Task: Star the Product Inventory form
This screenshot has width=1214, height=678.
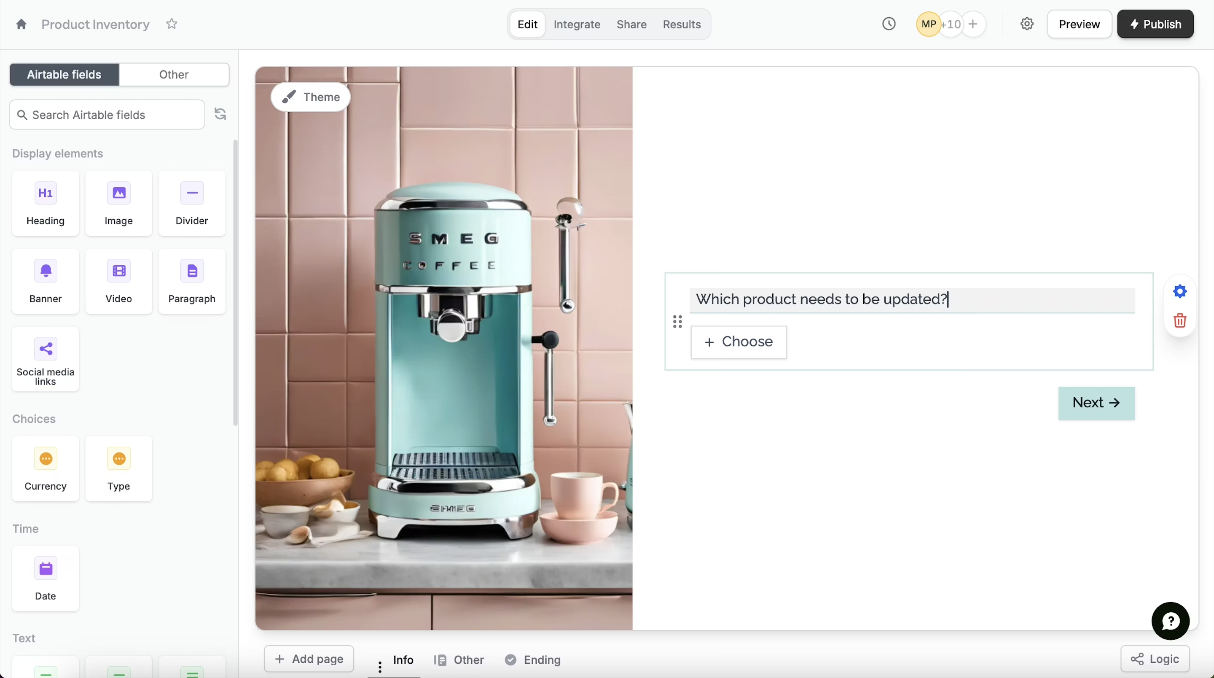Action: [172, 24]
